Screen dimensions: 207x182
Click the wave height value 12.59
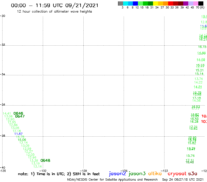(x=27, y=149)
